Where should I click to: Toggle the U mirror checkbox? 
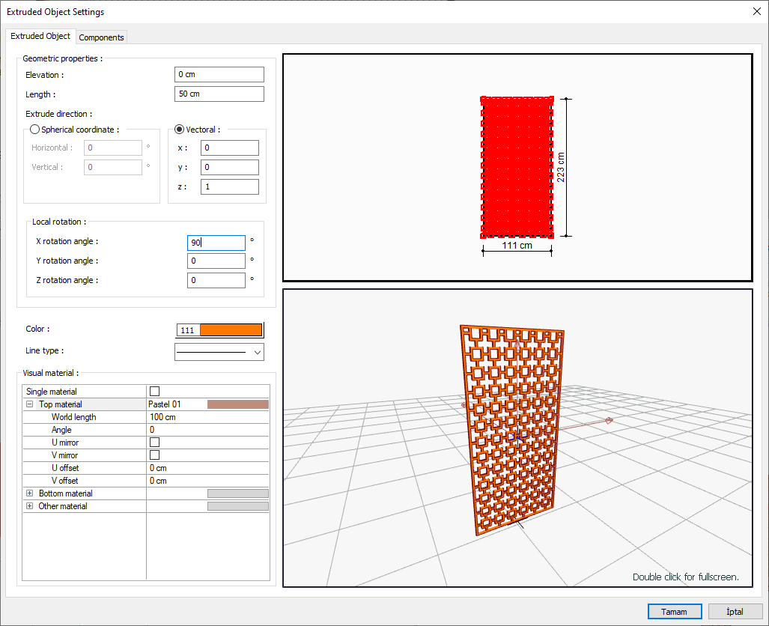coord(155,443)
